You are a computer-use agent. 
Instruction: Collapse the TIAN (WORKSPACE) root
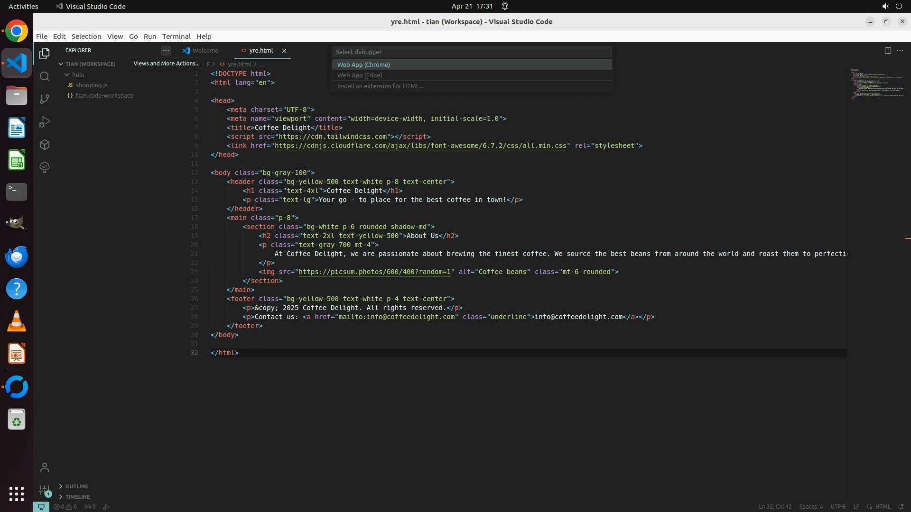[x=90, y=64]
